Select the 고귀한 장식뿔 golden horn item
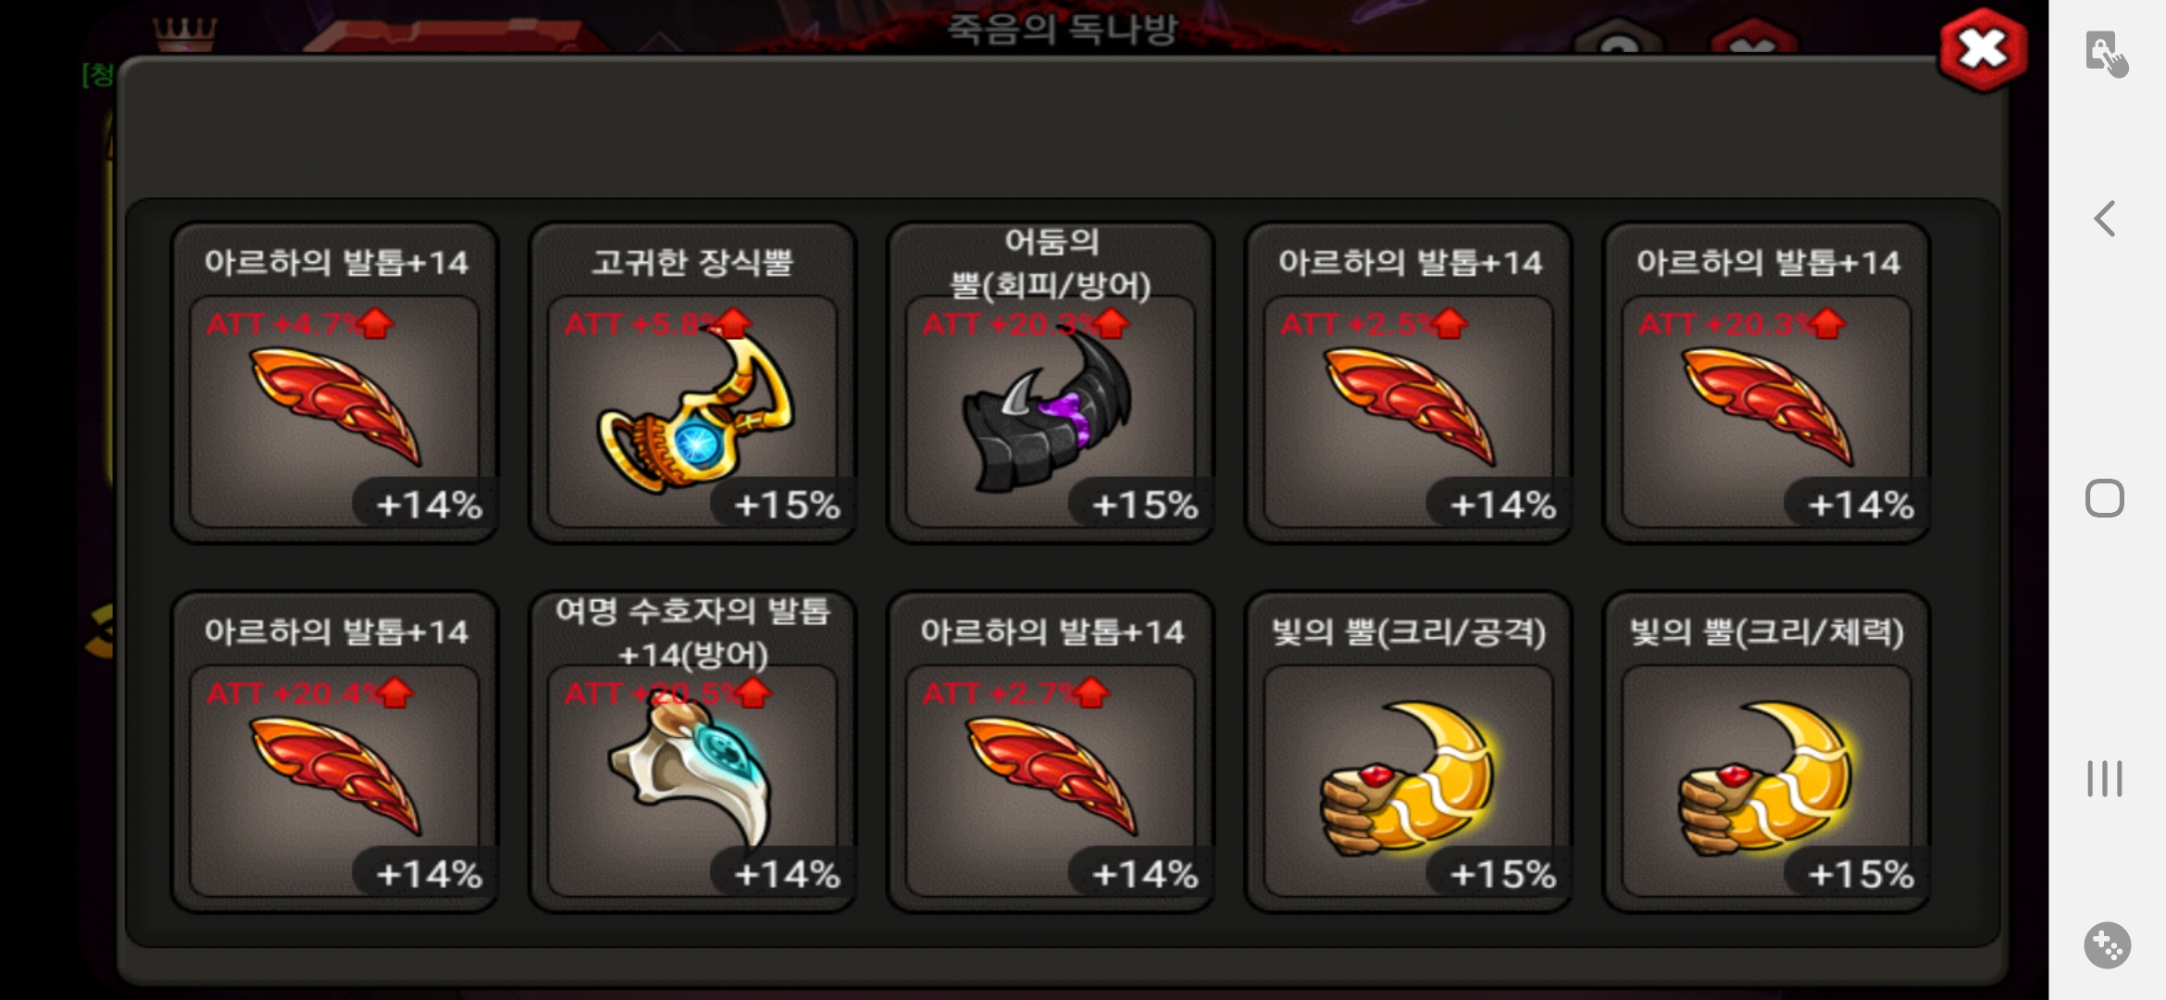The width and height of the screenshot is (2166, 1000). 692,382
